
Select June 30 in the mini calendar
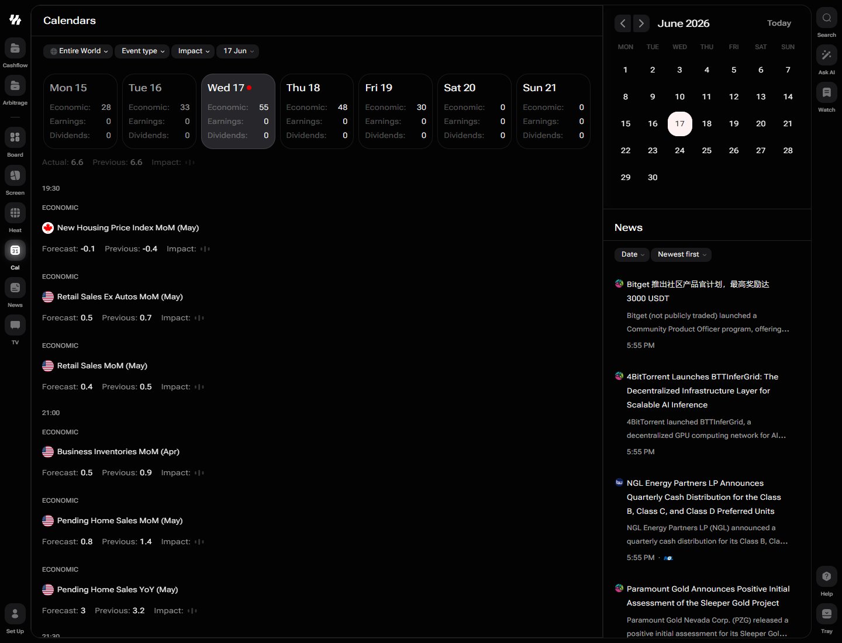point(653,178)
